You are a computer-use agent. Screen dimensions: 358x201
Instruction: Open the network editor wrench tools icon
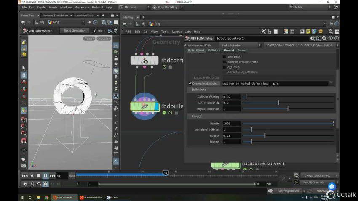(x=264, y=32)
